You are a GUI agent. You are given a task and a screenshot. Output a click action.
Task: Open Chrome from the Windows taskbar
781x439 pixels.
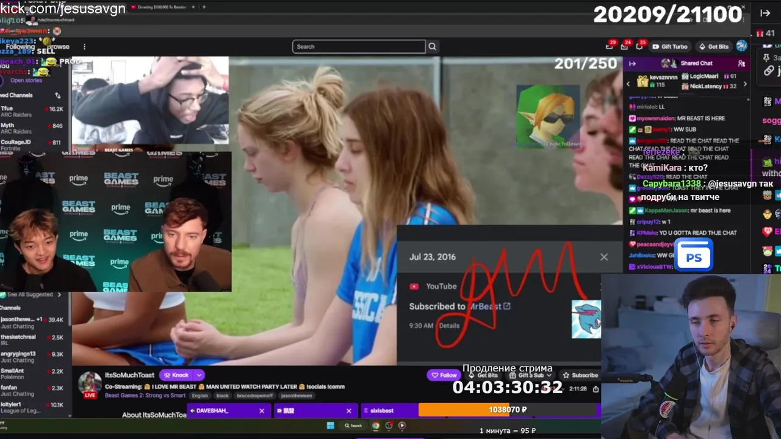[376, 426]
